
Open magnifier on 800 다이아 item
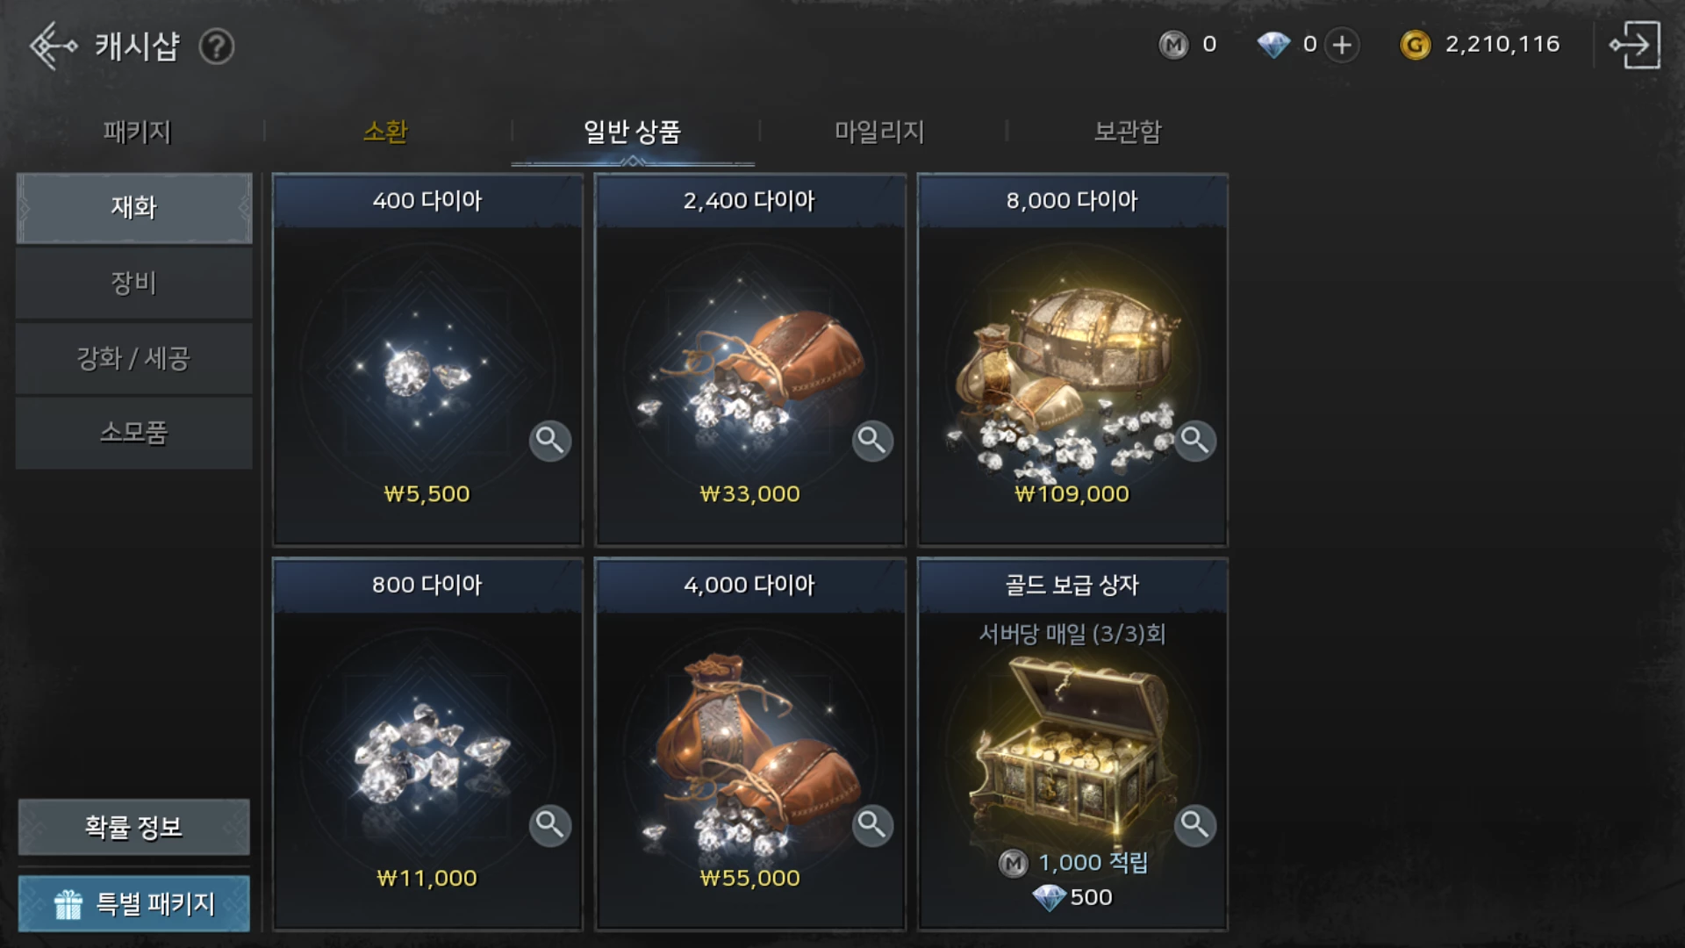click(550, 825)
